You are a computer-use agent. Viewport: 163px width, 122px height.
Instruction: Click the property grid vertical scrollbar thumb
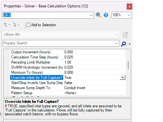(x=128, y=65)
